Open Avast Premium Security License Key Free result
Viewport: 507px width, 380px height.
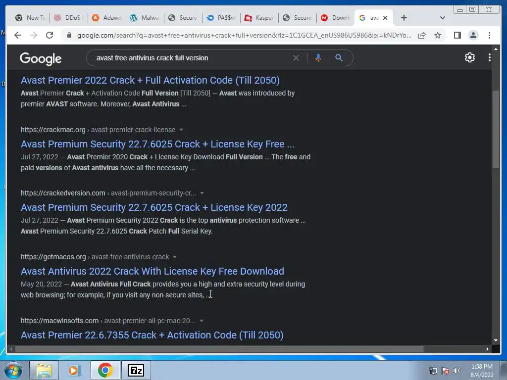click(157, 144)
